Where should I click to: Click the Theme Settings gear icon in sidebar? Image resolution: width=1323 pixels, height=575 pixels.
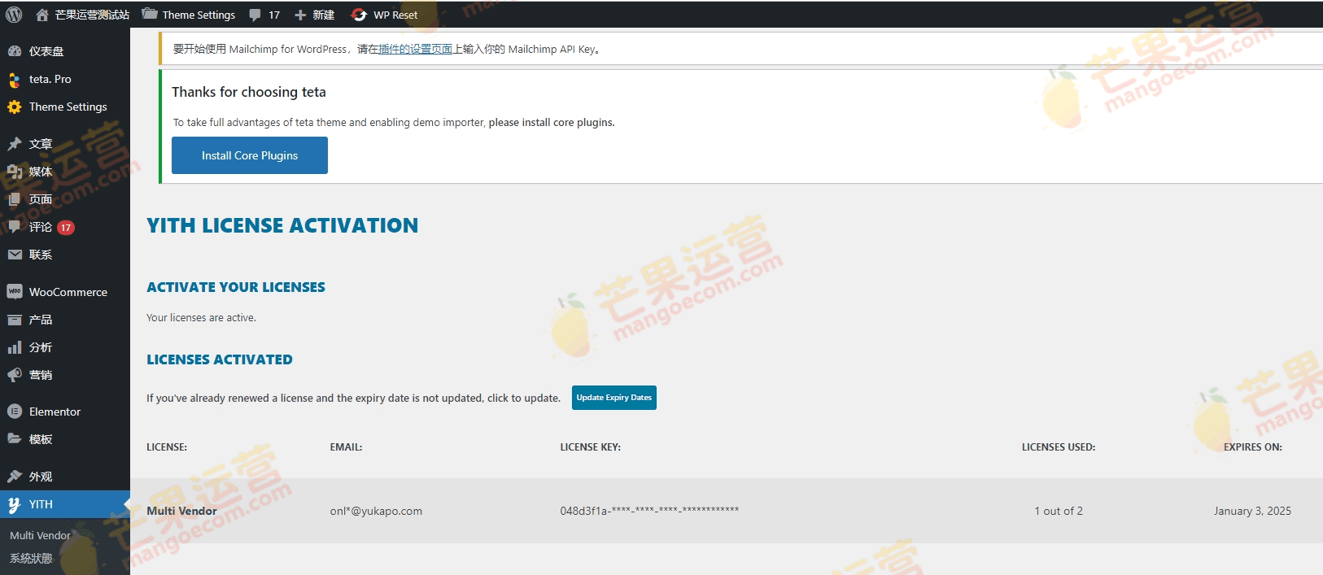coord(15,107)
